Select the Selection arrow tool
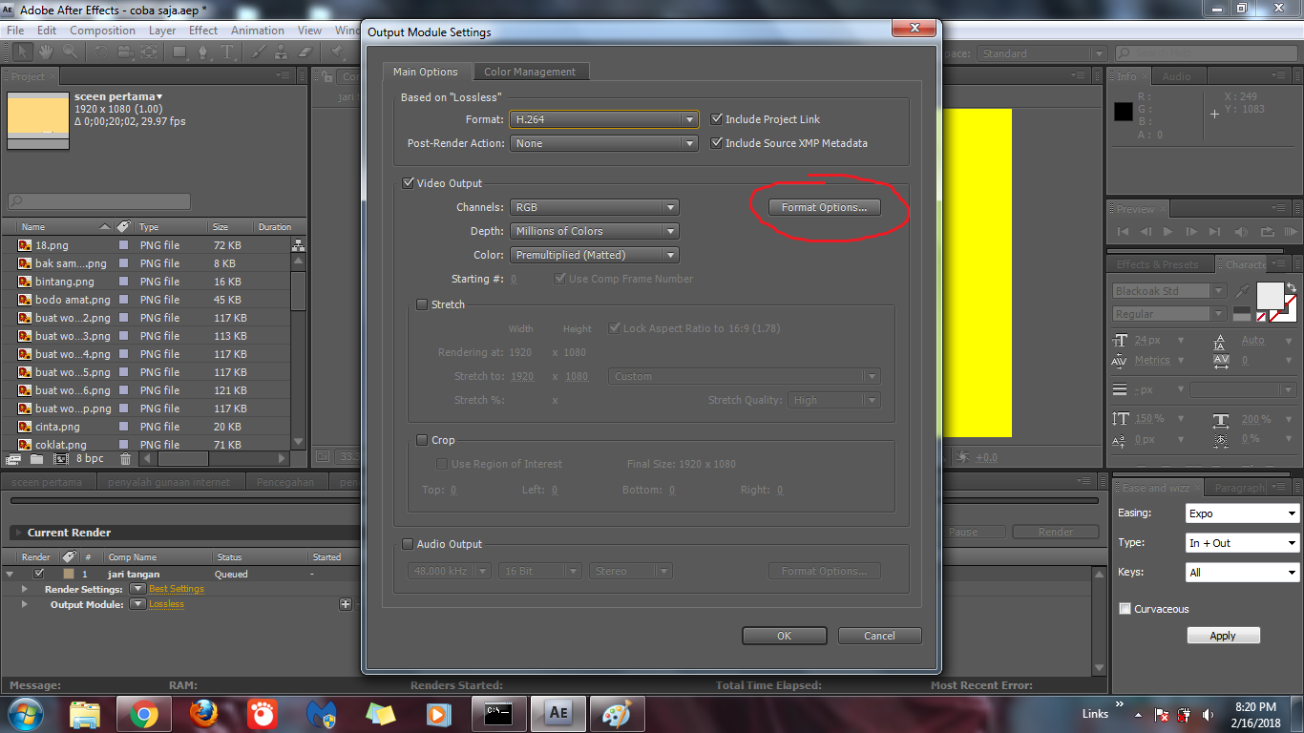Image resolution: width=1304 pixels, height=733 pixels. (x=23, y=52)
